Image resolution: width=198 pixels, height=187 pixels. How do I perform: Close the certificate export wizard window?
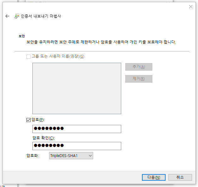[190, 7]
